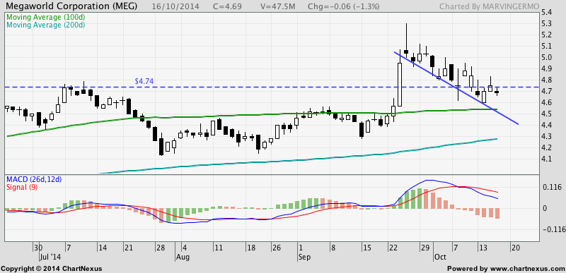
Task: Click Charted By MARVINGERMO label
Action: coord(489,6)
